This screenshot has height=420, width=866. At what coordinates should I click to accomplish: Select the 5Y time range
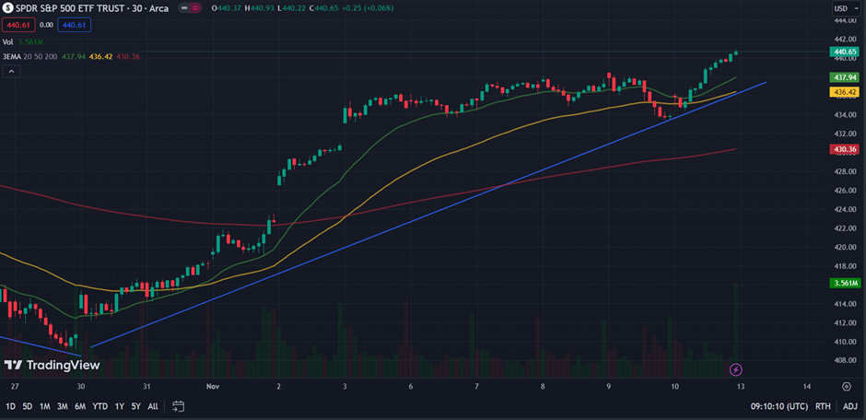pos(135,405)
